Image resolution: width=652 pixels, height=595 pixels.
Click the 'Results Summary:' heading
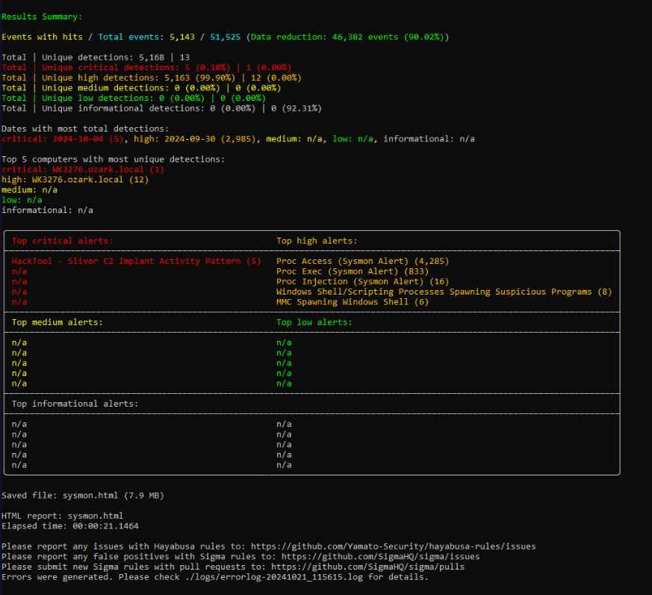point(43,16)
